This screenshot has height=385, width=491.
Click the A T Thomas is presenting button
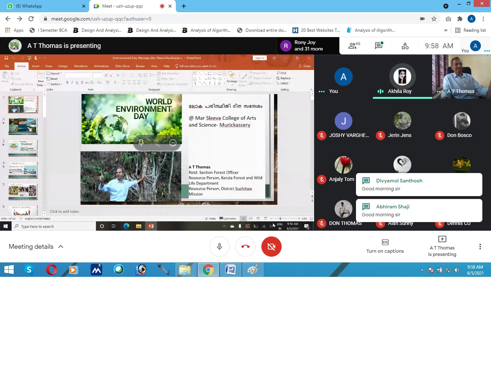click(442, 246)
